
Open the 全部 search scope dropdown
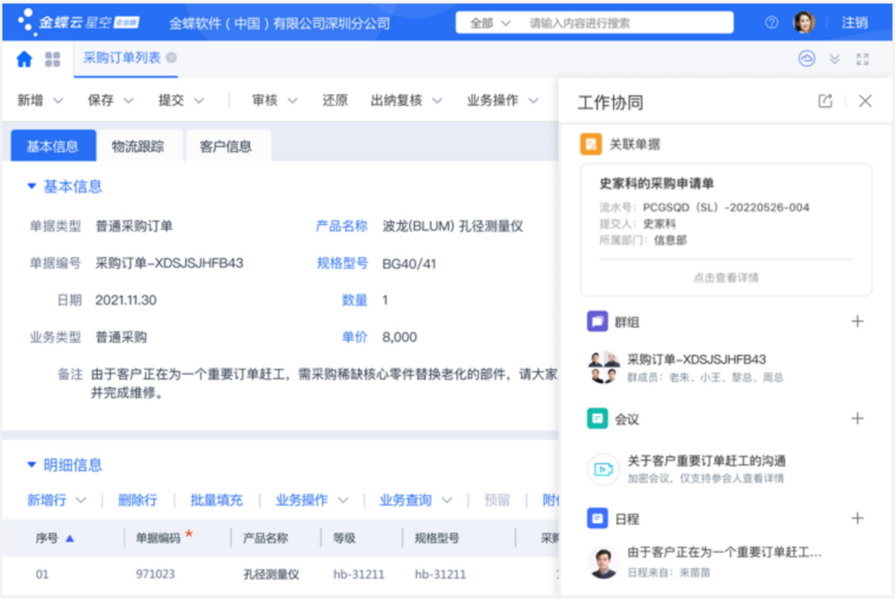[491, 22]
